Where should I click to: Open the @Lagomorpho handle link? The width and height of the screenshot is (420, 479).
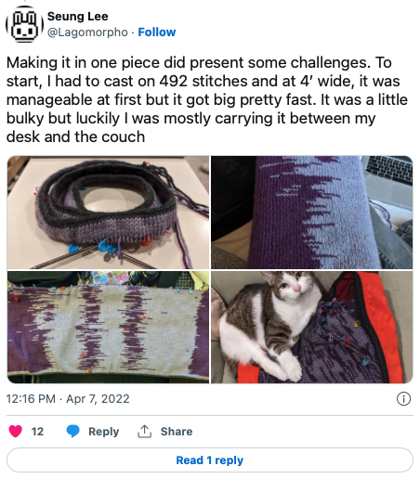tap(87, 32)
